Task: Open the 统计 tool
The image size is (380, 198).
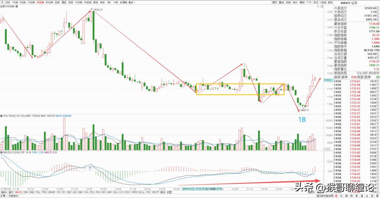Action: tap(295, 2)
